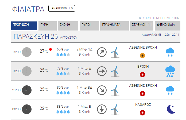Click the ΕΚΤΥΠΩΣΗ print link
The image size is (186, 120).
tap(145, 18)
